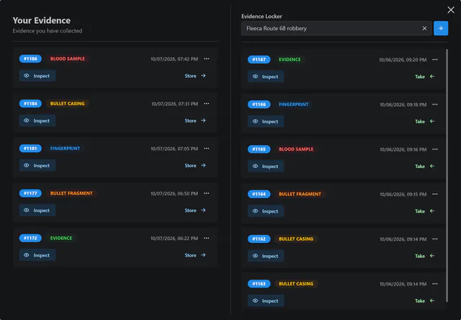
Task: Click the #1177 ID badge
Action: click(30, 193)
